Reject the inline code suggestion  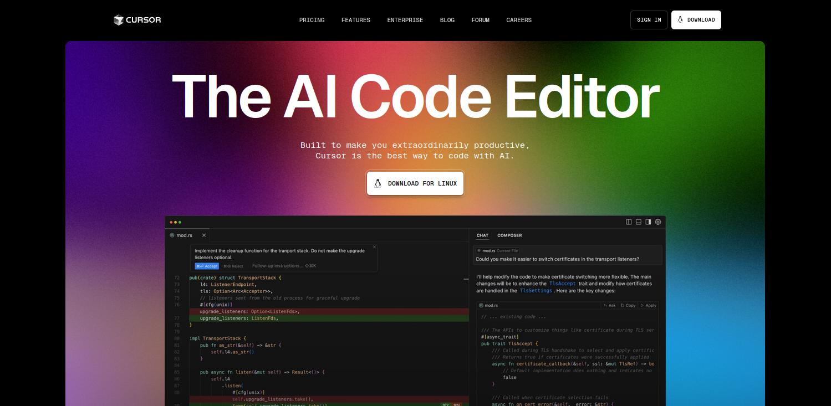click(233, 266)
